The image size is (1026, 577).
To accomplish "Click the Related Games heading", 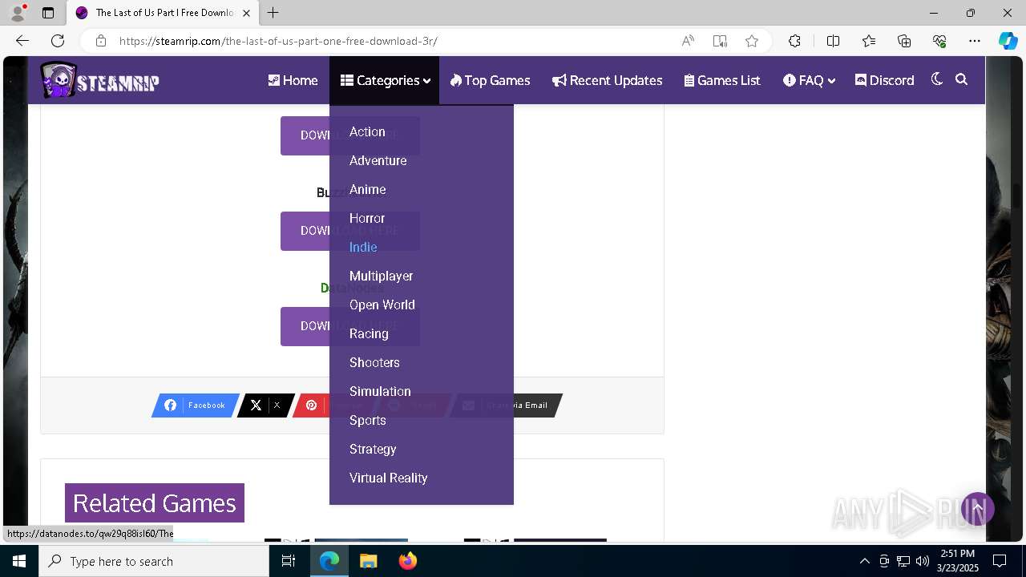I will tap(155, 502).
